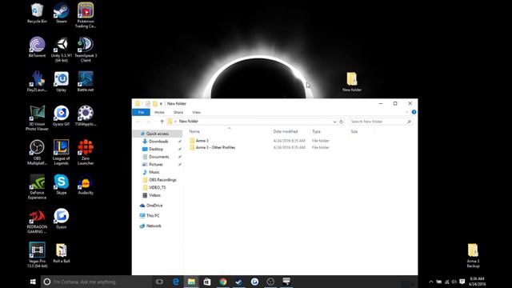Select the Audacity desktop icon
The height and width of the screenshot is (288, 512).
click(x=86, y=185)
